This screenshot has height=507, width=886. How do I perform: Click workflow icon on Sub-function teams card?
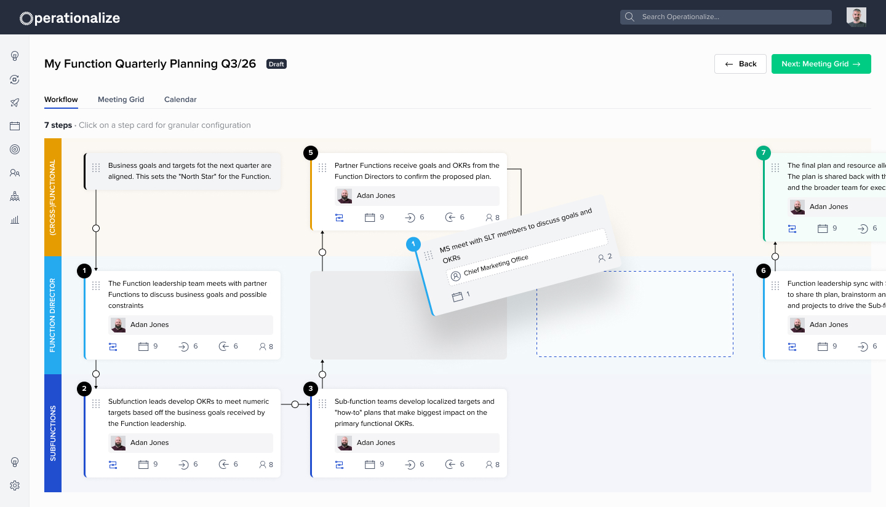click(x=339, y=465)
